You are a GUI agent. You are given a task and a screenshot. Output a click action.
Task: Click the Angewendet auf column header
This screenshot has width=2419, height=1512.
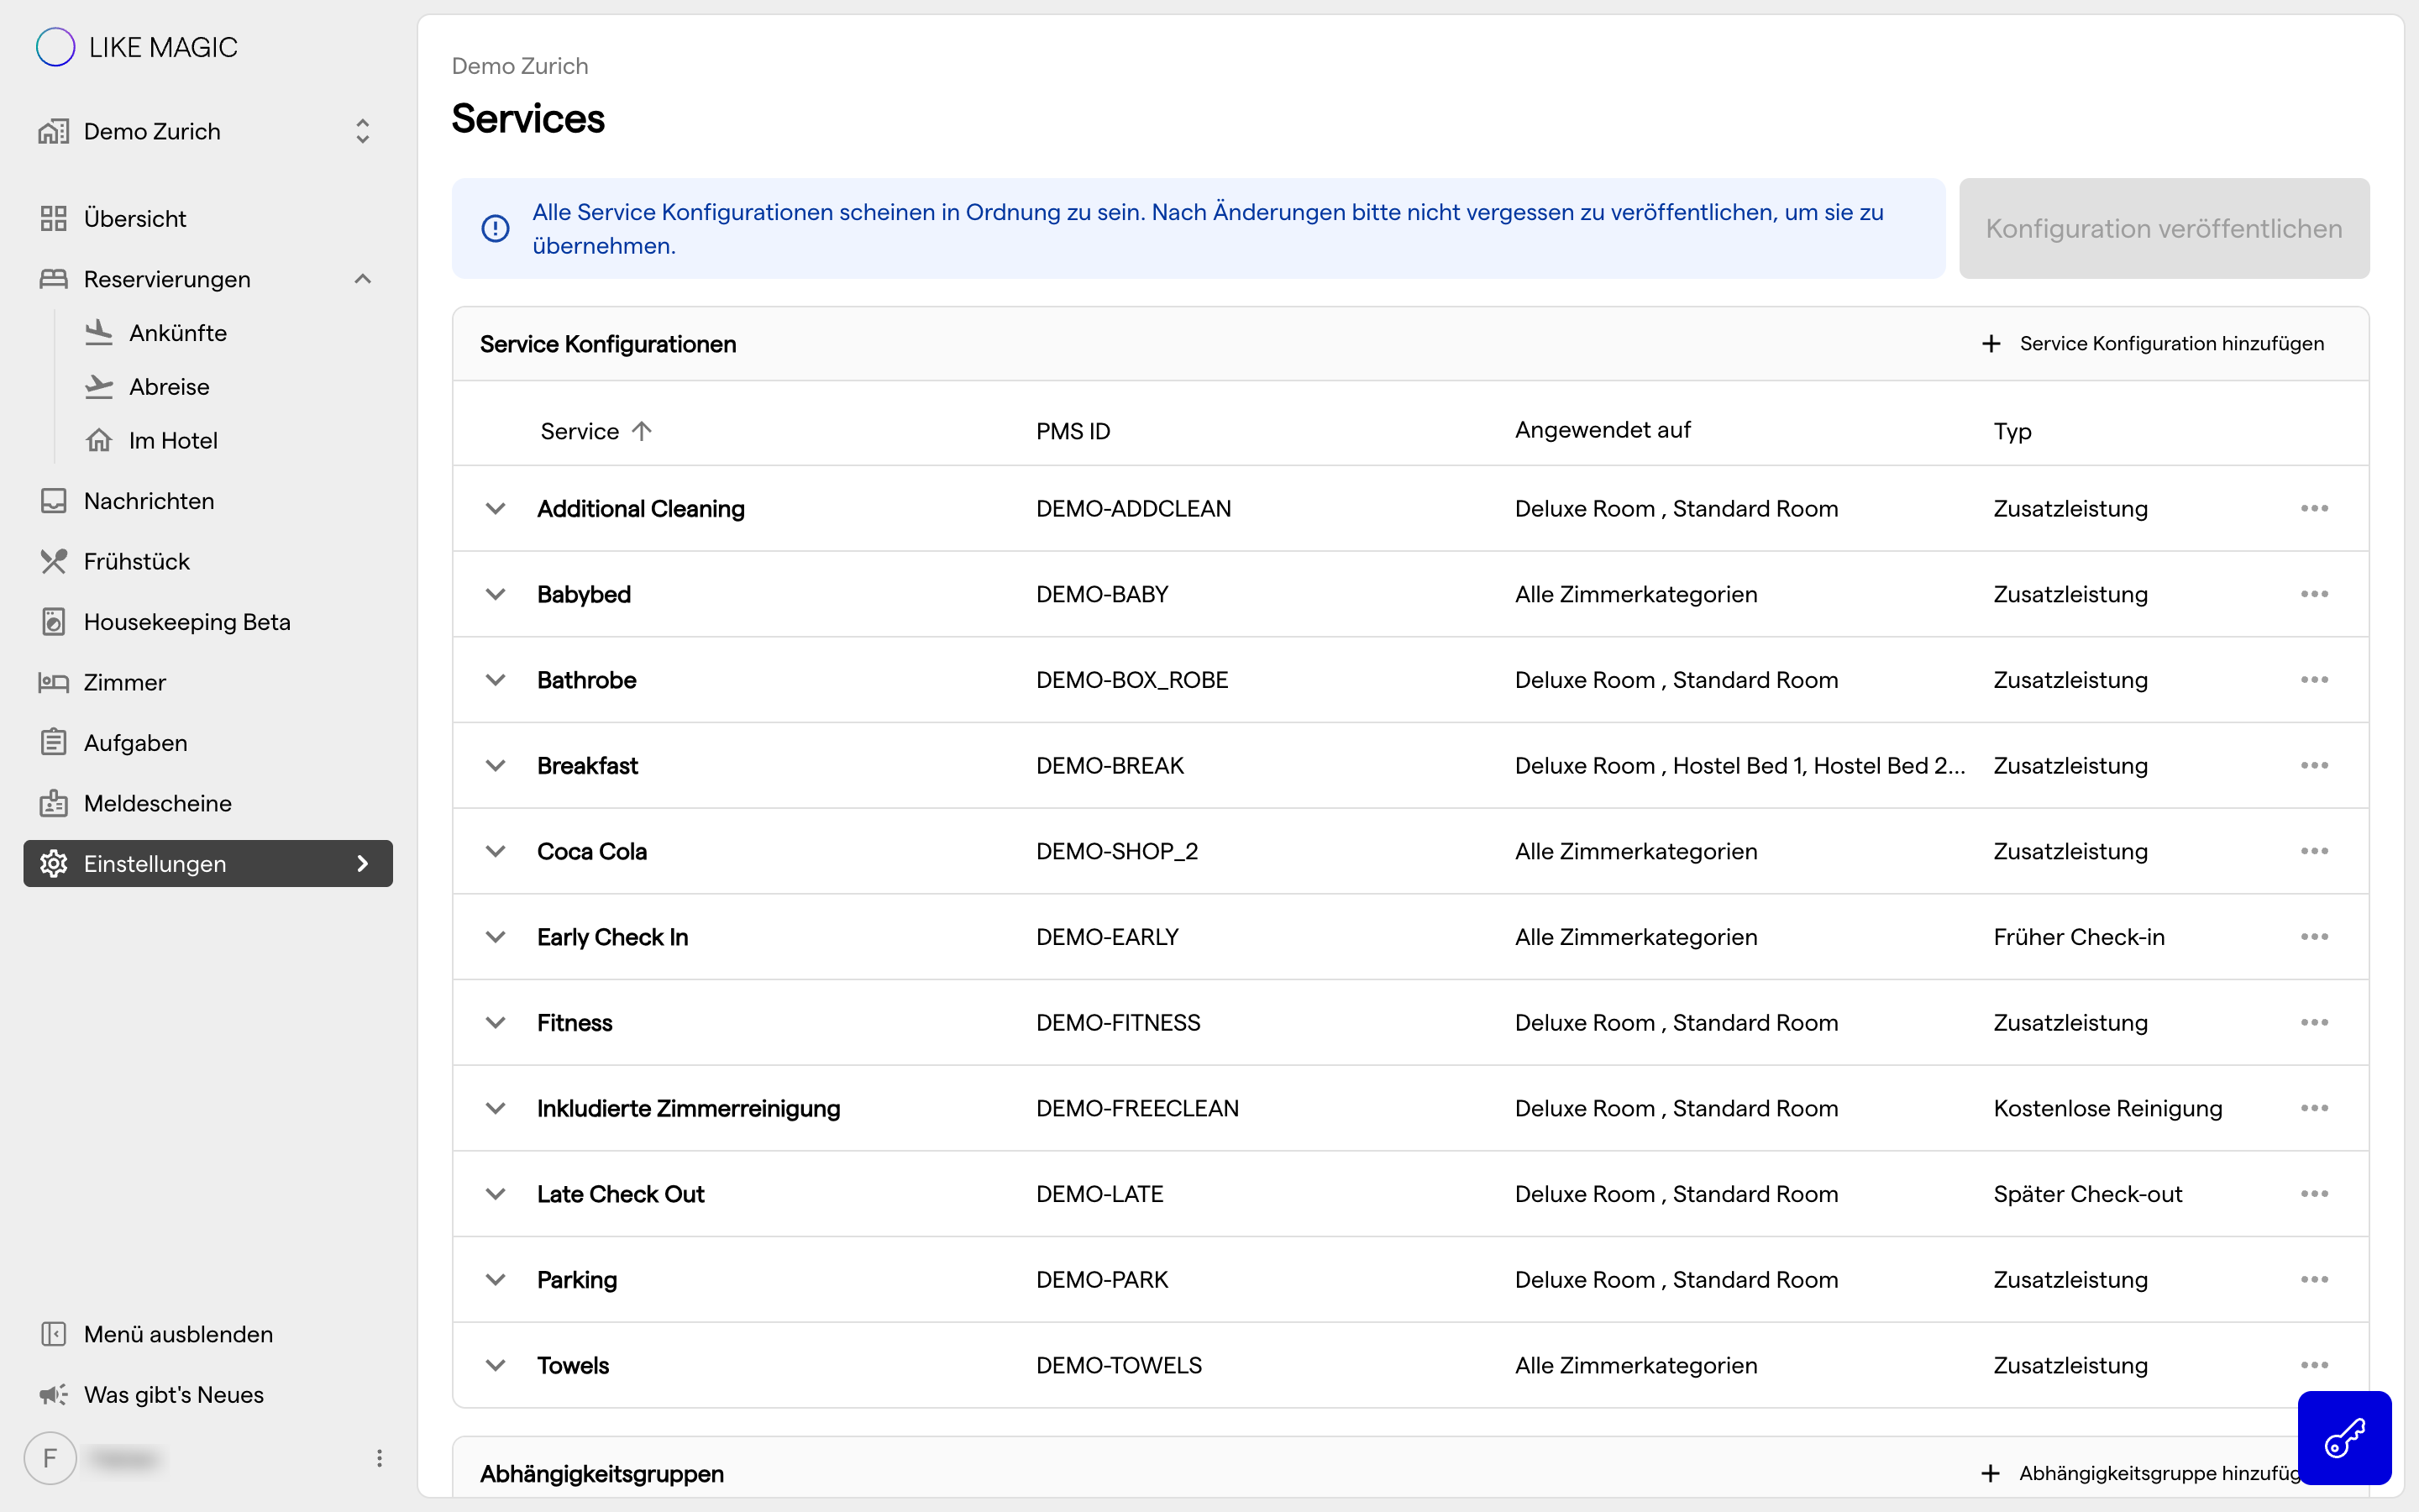click(1603, 430)
